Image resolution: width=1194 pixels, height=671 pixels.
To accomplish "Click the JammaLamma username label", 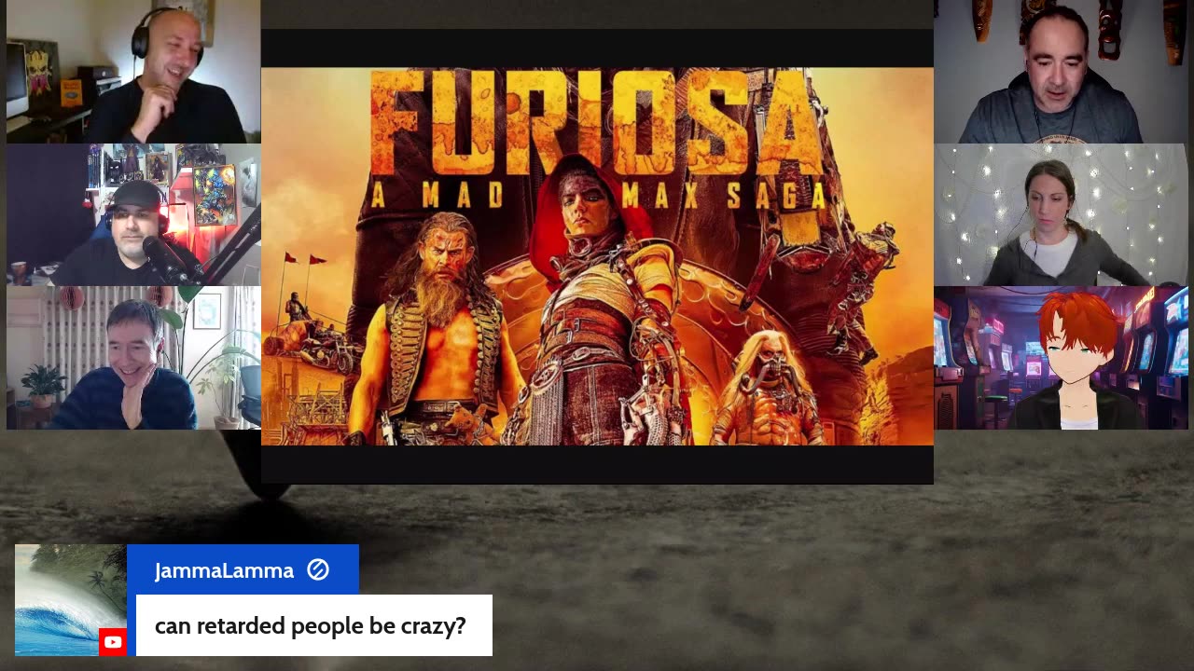I will tap(224, 570).
